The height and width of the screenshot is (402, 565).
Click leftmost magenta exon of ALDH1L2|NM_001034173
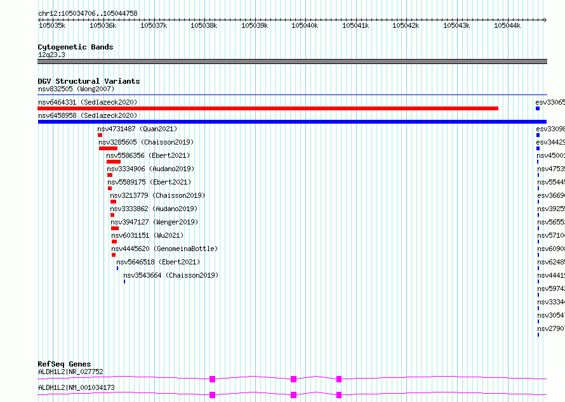pyautogui.click(x=212, y=395)
